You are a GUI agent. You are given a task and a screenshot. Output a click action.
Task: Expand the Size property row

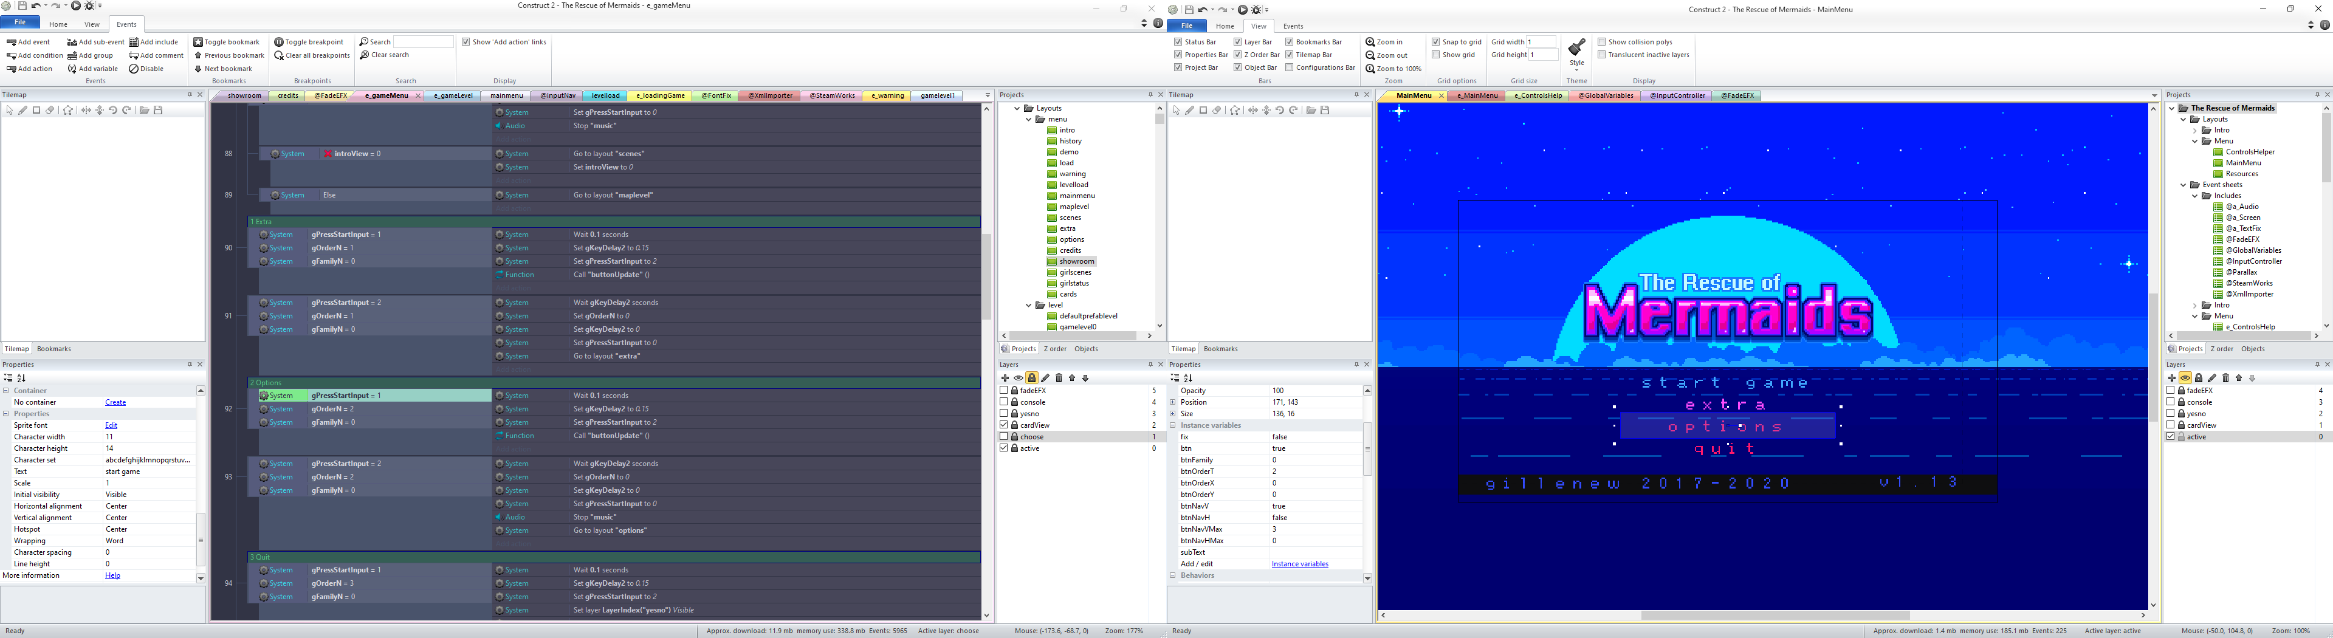(1173, 414)
